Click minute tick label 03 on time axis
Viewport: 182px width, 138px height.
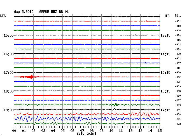click(x=43, y=130)
